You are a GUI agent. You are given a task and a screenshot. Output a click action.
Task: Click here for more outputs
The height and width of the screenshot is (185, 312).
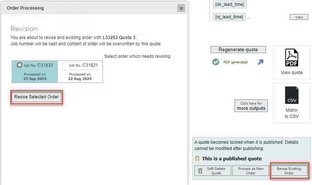(x=251, y=106)
